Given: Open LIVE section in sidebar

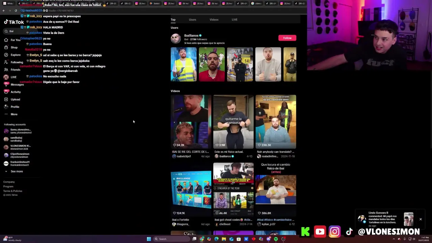Looking at the screenshot, I should click(10, 77).
